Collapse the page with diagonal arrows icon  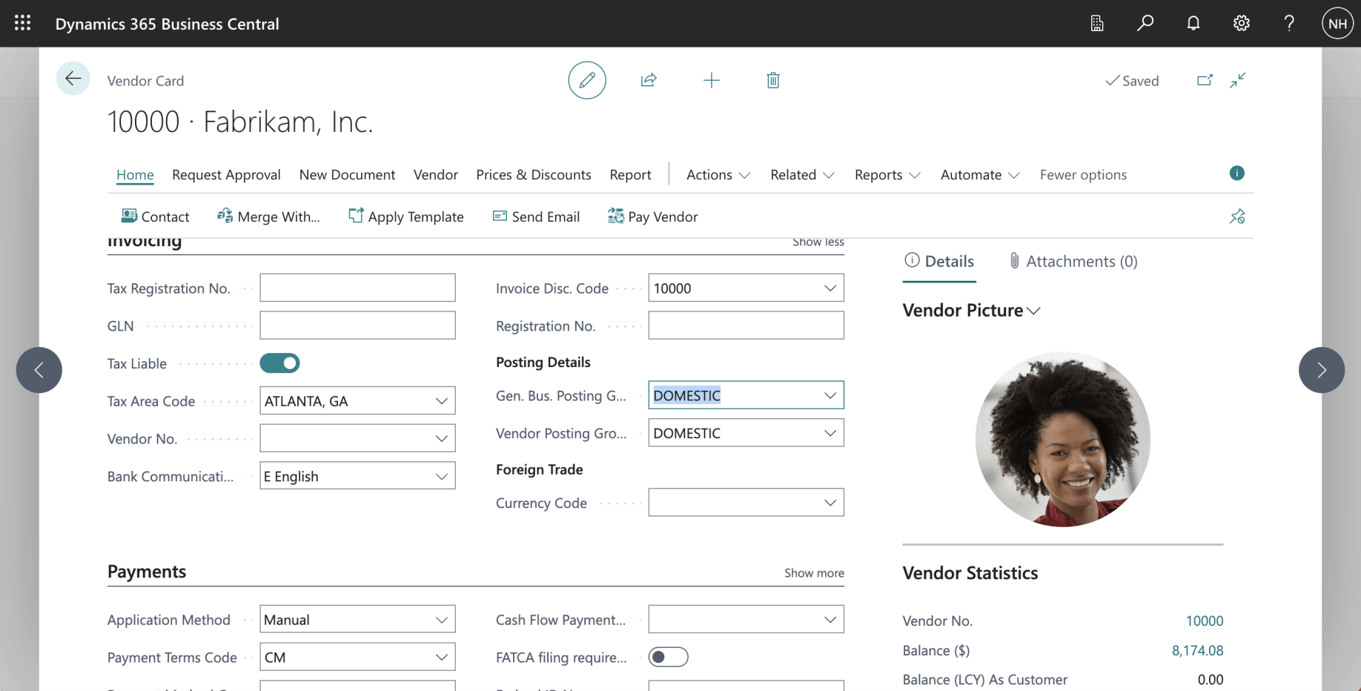1238,80
